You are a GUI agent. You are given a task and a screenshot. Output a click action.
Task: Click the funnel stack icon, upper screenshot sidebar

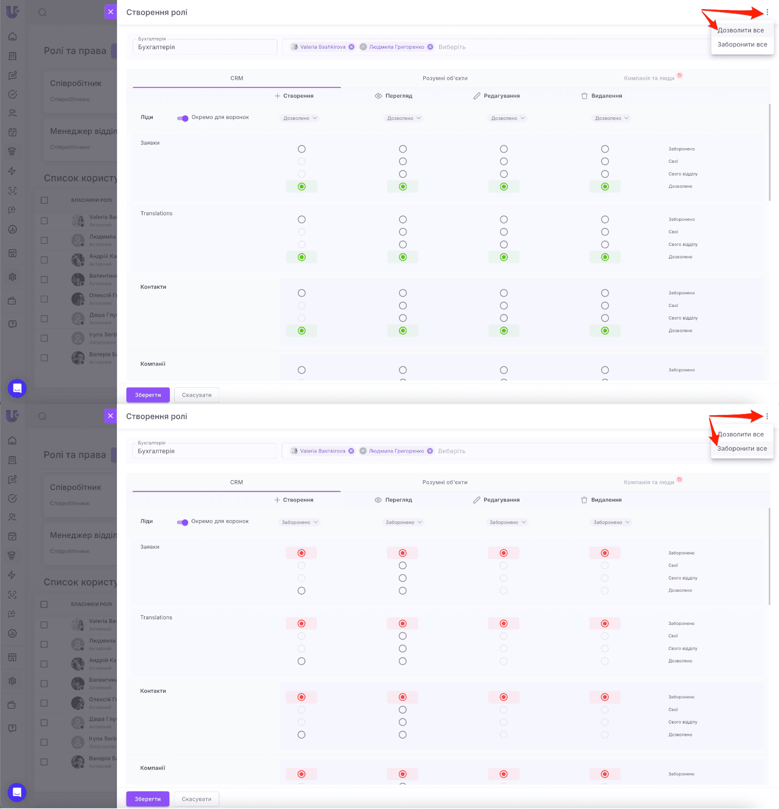[13, 151]
